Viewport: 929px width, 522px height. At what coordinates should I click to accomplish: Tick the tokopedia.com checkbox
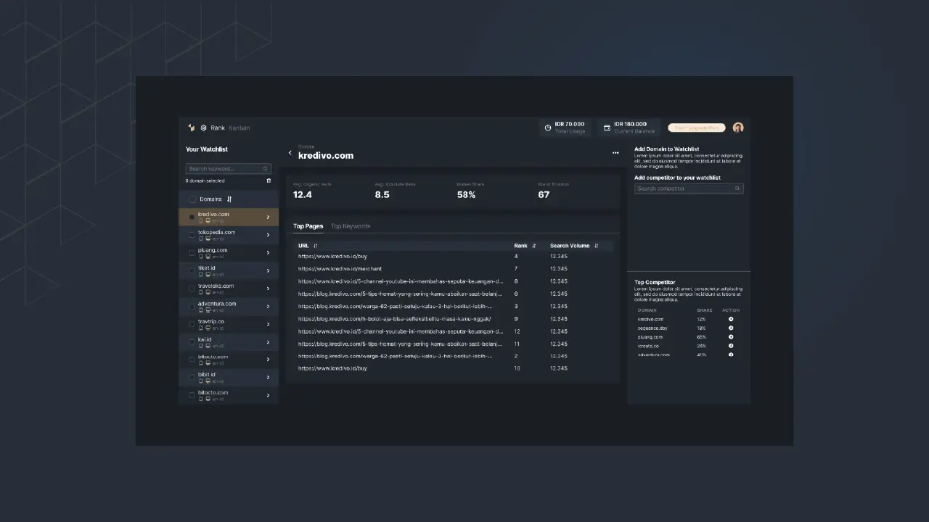192,235
